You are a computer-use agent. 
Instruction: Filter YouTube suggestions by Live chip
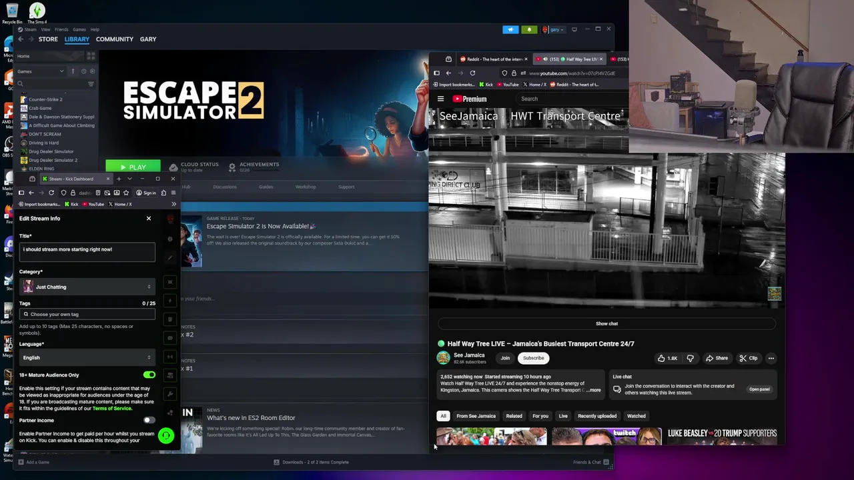(x=563, y=416)
